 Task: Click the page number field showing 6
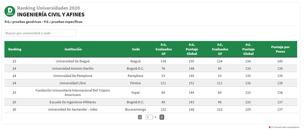coord(149,117)
